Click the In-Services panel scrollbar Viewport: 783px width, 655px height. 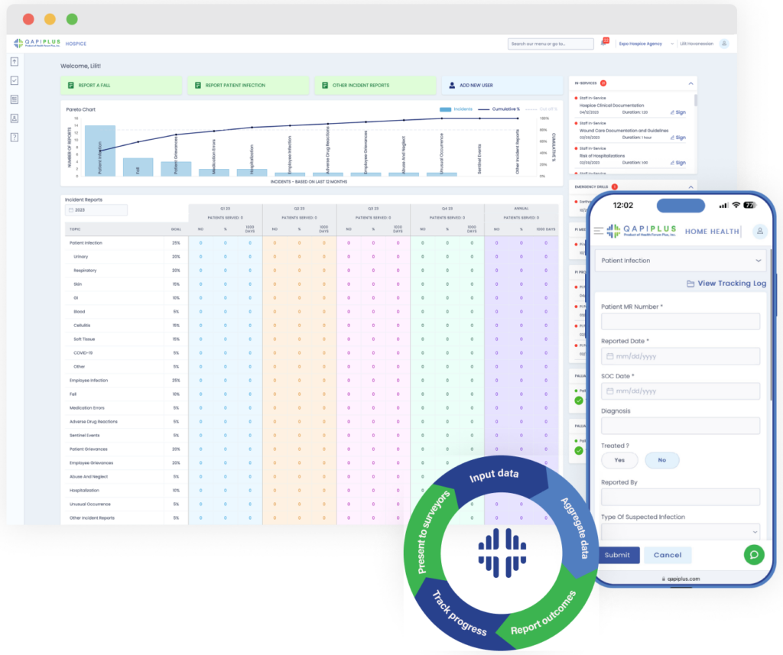click(696, 100)
